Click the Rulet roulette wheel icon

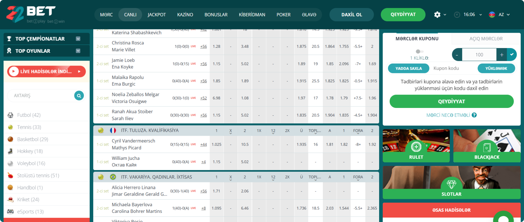point(416,147)
